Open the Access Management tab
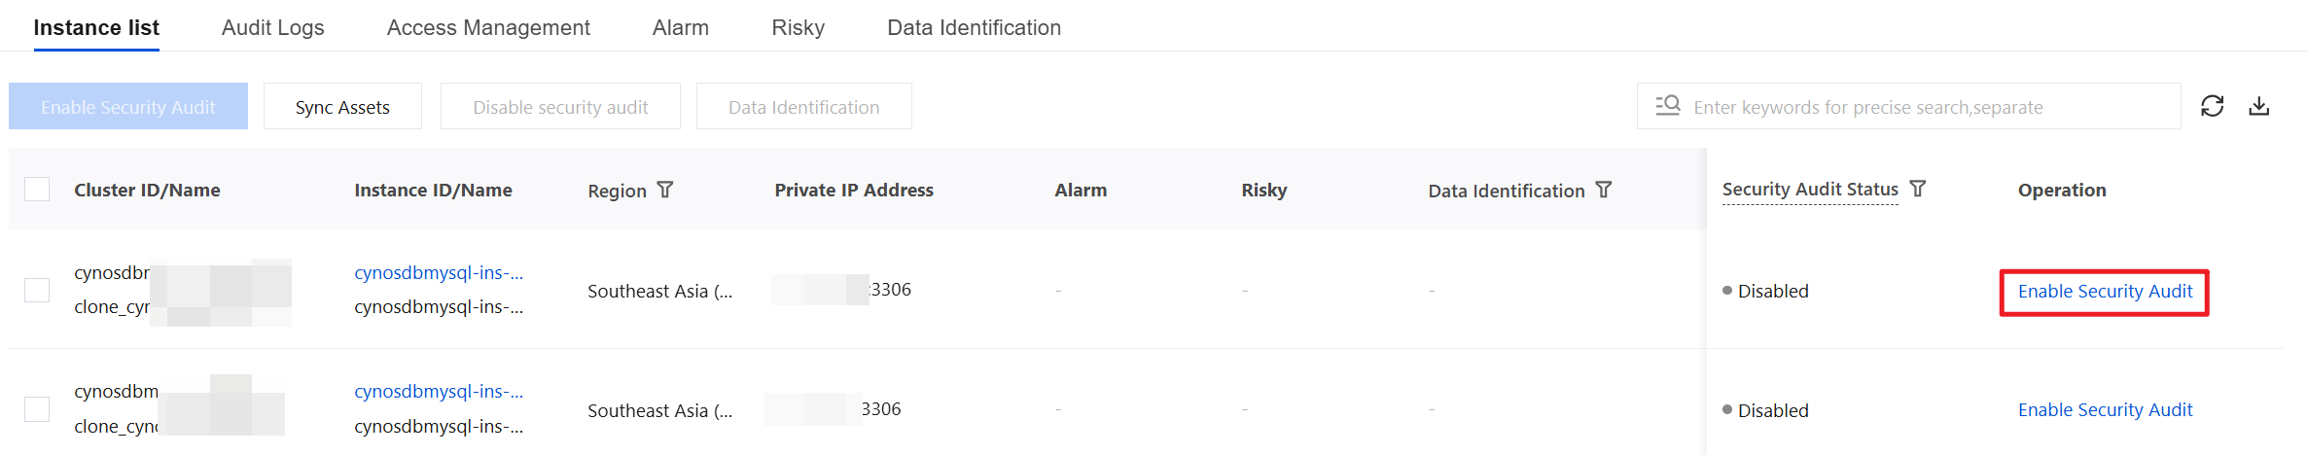2307x455 pixels. pyautogui.click(x=488, y=27)
